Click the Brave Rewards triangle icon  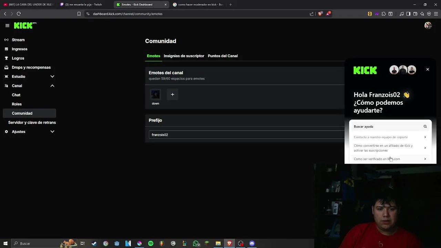pos(328,14)
